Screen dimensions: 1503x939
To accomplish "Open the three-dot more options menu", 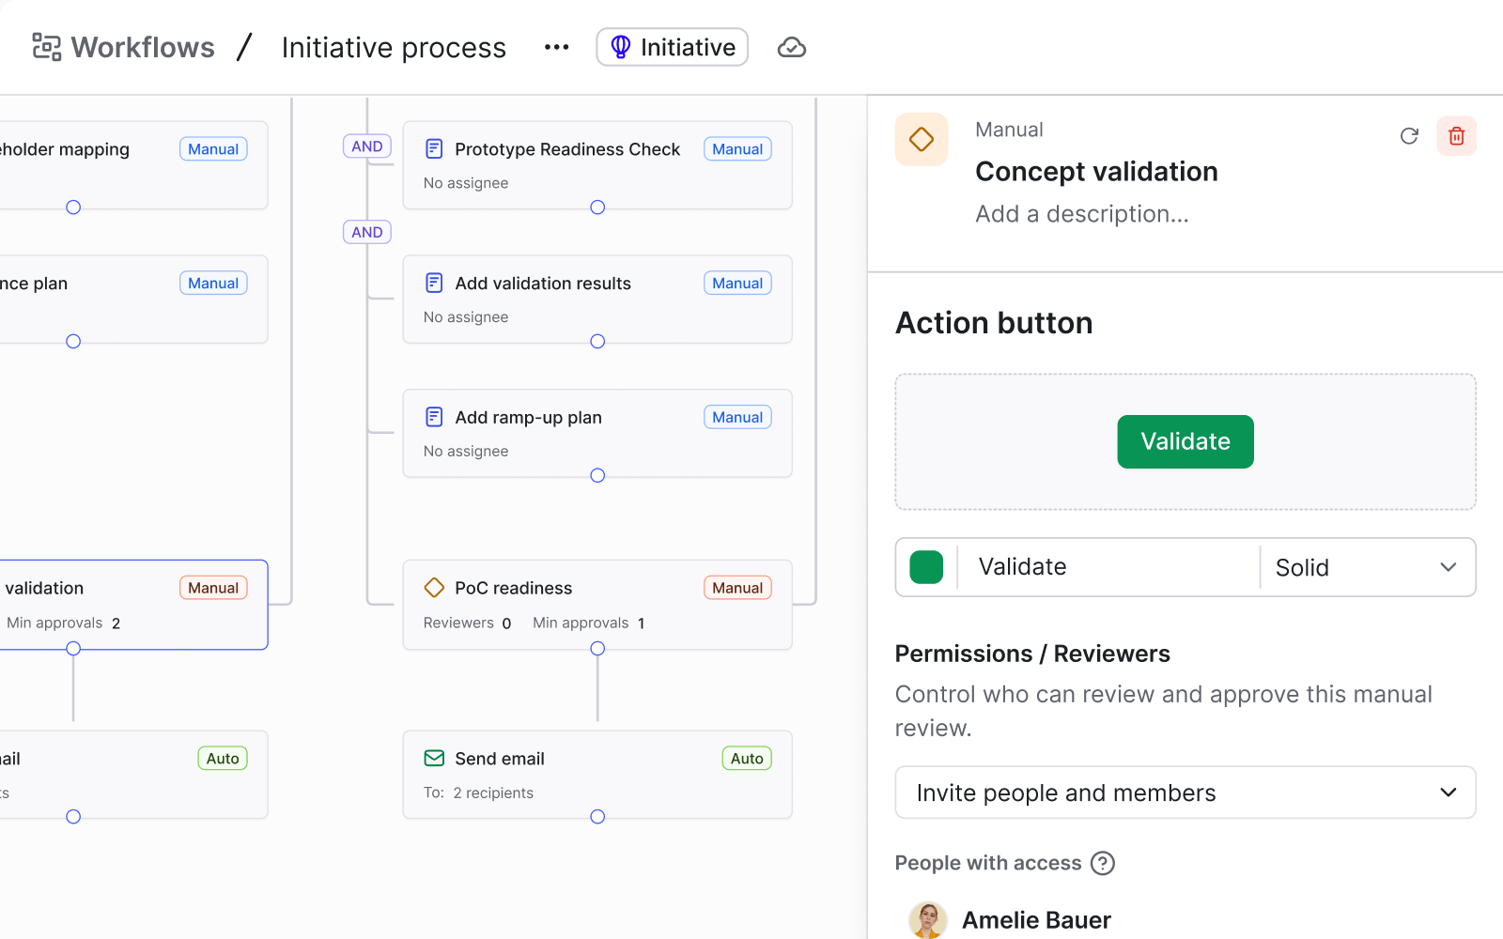I will (x=556, y=47).
